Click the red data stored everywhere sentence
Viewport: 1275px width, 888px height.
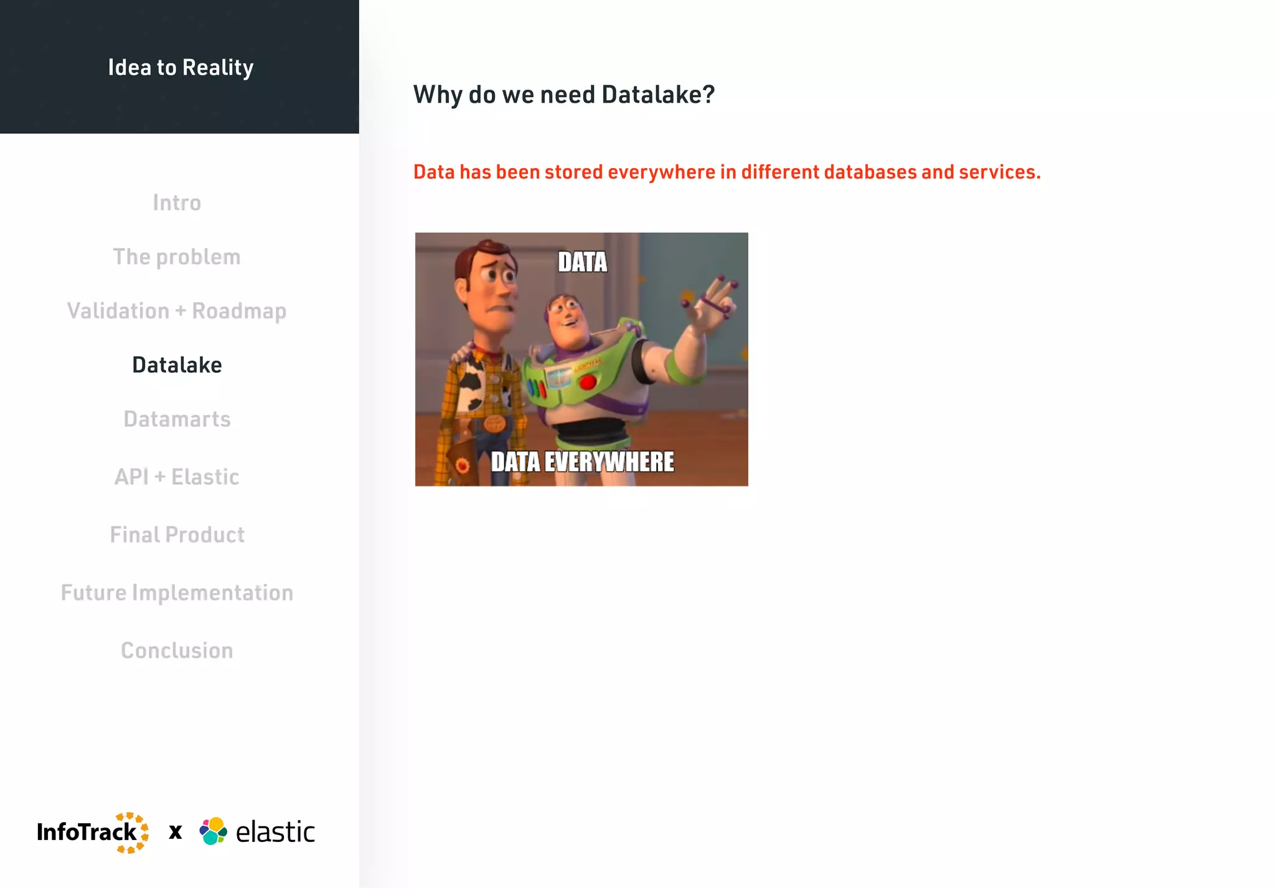point(727,172)
